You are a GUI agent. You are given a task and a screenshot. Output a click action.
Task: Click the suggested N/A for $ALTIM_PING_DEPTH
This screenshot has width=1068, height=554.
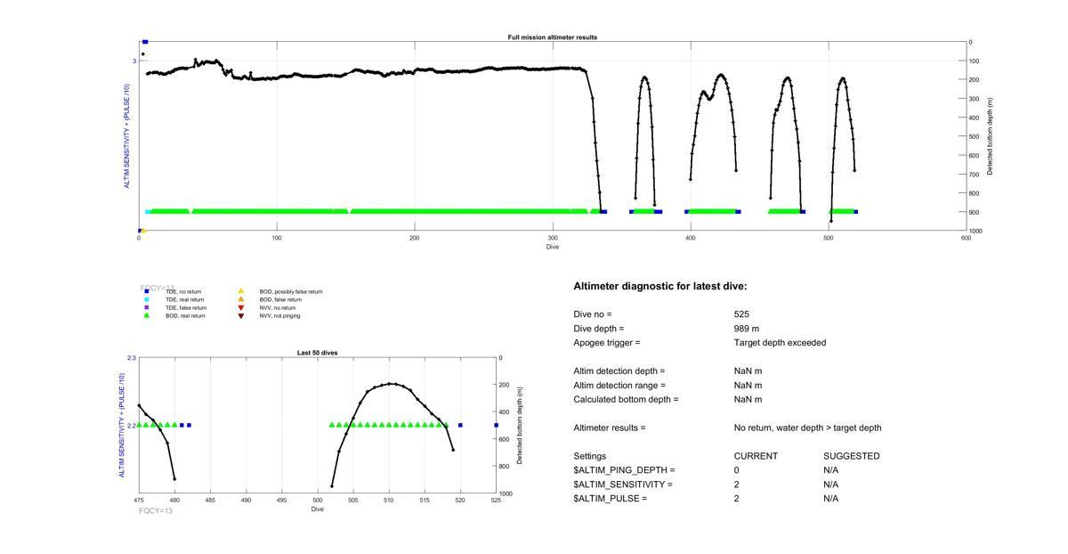coord(831,470)
